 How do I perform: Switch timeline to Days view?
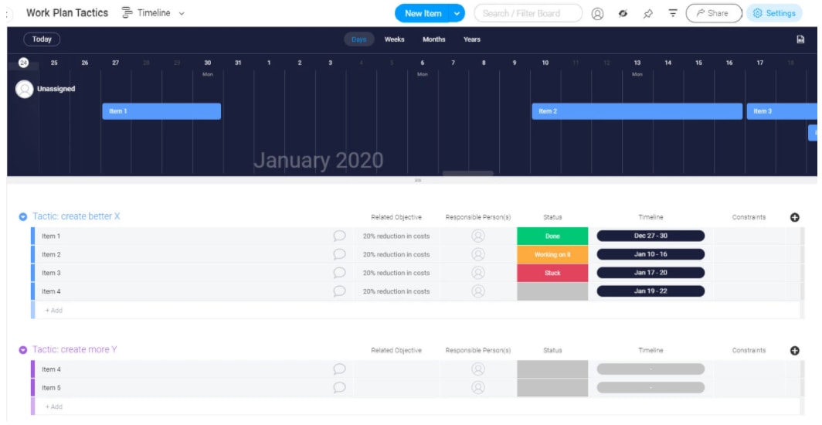pyautogui.click(x=359, y=39)
